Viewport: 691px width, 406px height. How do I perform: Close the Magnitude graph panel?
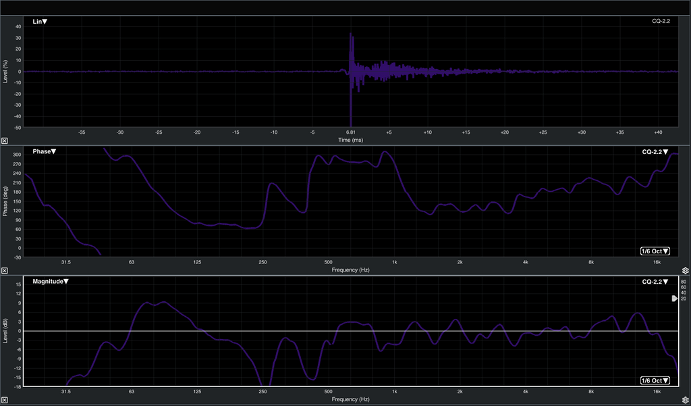click(x=5, y=400)
